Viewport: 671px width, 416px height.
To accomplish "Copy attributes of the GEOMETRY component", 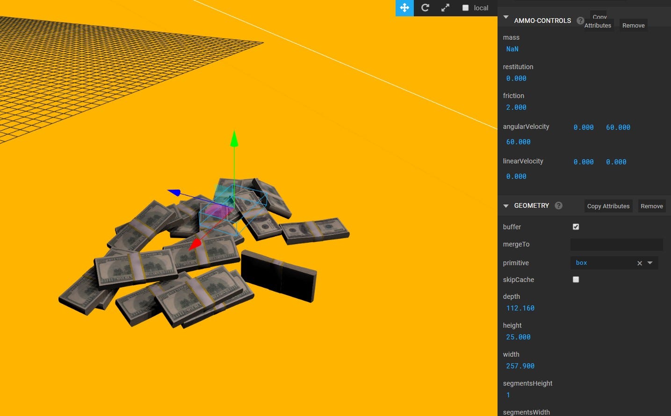I will 608,206.
